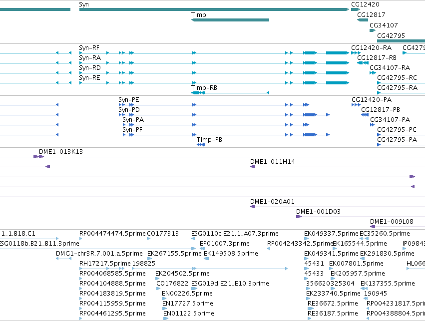The width and height of the screenshot is (425, 321).
Task: Select the Syn-PA protein label
Action: tap(133, 120)
